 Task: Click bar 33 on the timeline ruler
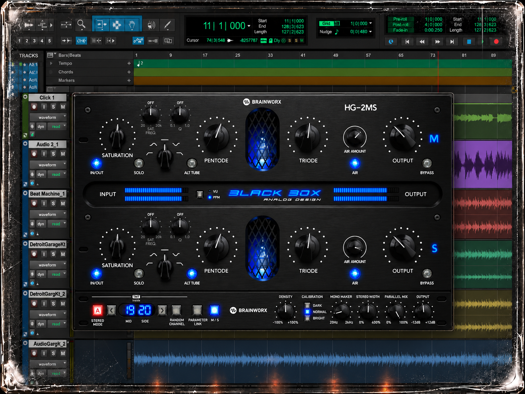(x=270, y=55)
